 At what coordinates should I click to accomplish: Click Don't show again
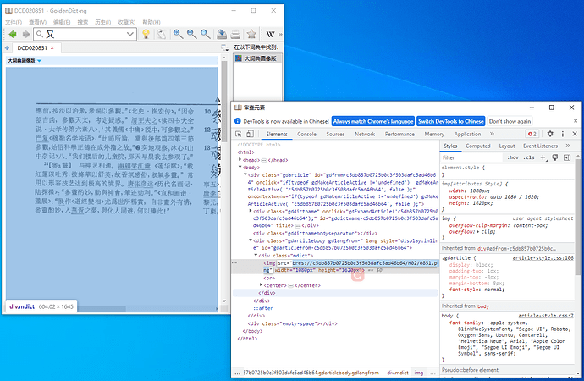pyautogui.click(x=510, y=121)
